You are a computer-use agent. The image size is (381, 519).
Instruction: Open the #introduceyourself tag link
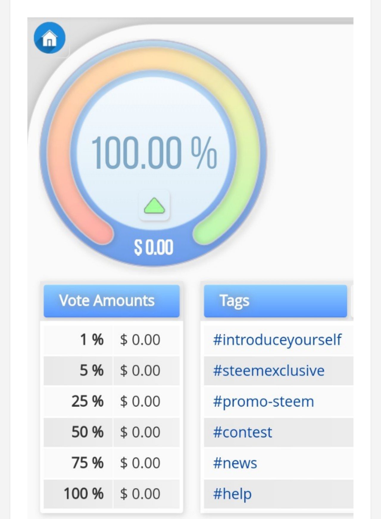(x=277, y=340)
